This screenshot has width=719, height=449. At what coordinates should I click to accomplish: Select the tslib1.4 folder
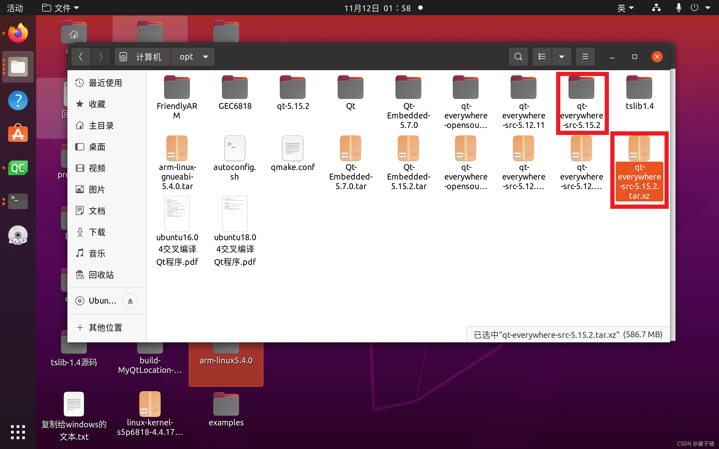639,88
